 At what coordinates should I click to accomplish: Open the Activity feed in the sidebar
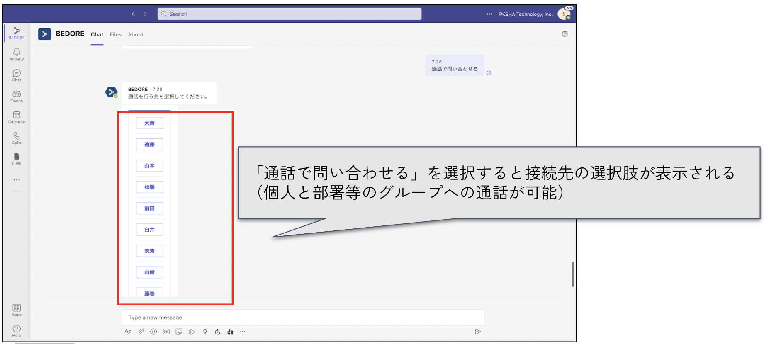coord(17,54)
